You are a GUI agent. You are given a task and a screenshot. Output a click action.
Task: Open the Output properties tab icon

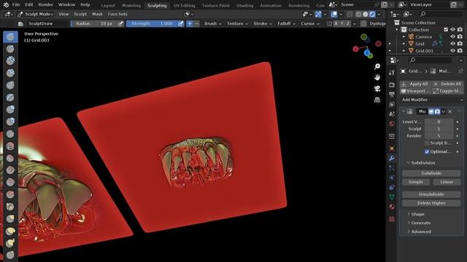(392, 95)
